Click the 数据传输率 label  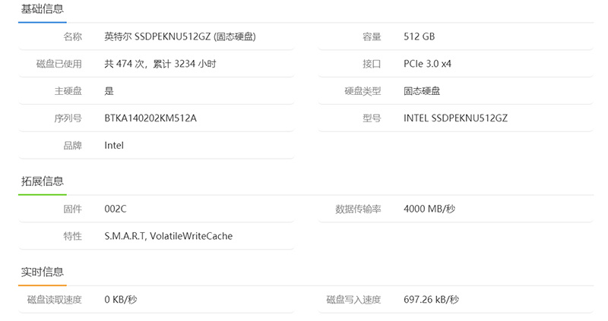tap(358, 209)
